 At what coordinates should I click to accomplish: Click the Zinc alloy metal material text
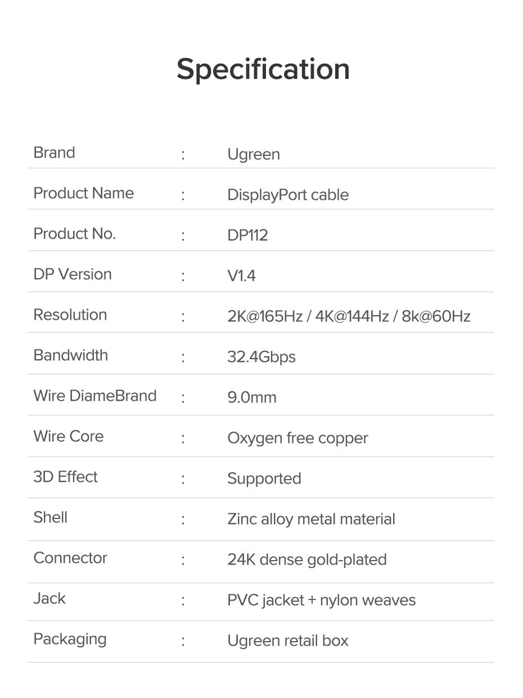(311, 519)
